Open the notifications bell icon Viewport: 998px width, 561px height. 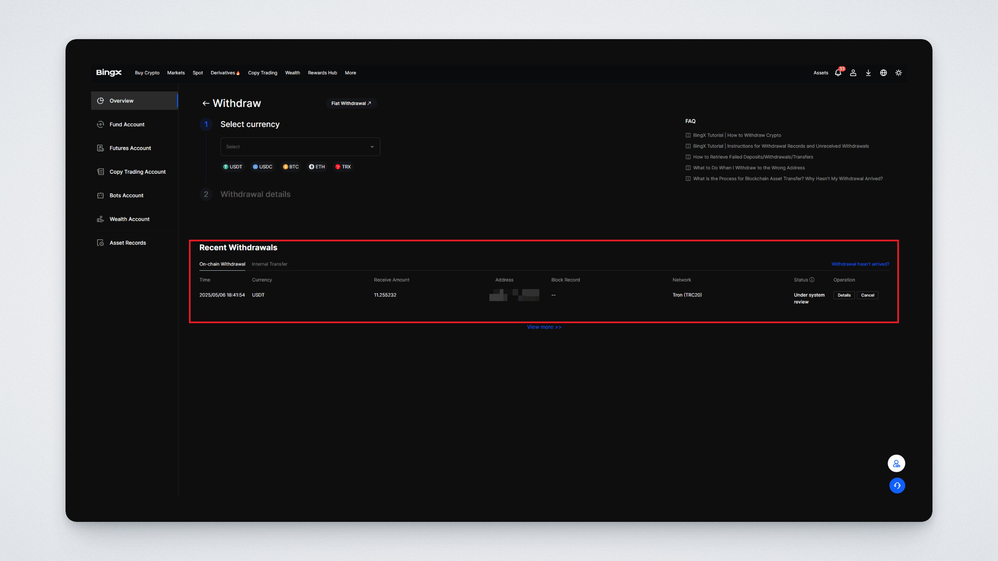click(838, 73)
